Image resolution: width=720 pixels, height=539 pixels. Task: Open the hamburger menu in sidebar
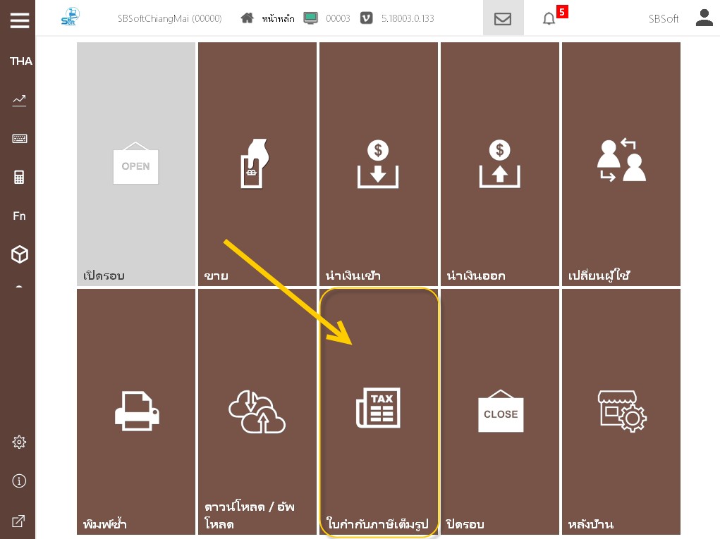20,20
